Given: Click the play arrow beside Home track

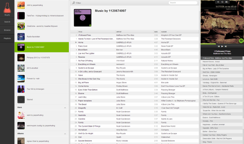Looking at the screenshot, I should pyautogui.click(x=76, y=42).
